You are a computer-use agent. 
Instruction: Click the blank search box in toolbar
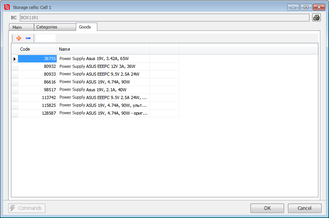pos(46,38)
